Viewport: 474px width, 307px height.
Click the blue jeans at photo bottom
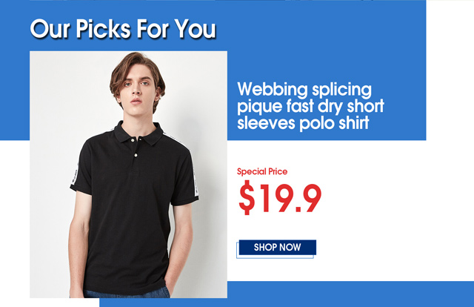[127, 293]
